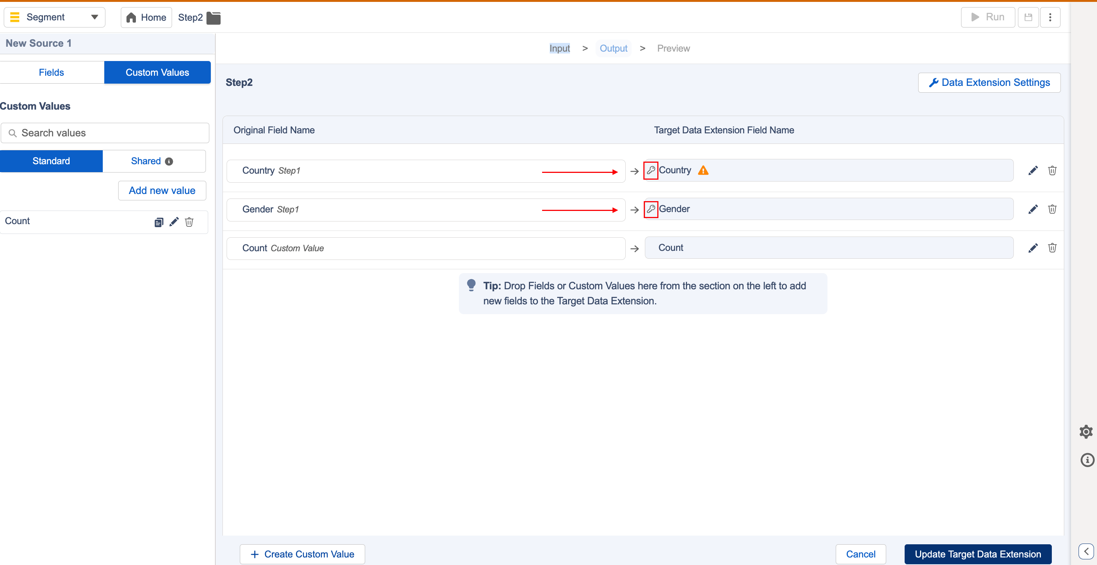1097x565 pixels.
Task: Edit the Count target field
Action: tap(1033, 248)
